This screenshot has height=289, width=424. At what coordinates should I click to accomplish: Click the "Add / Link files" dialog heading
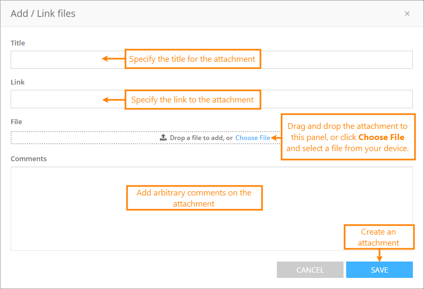pos(43,14)
